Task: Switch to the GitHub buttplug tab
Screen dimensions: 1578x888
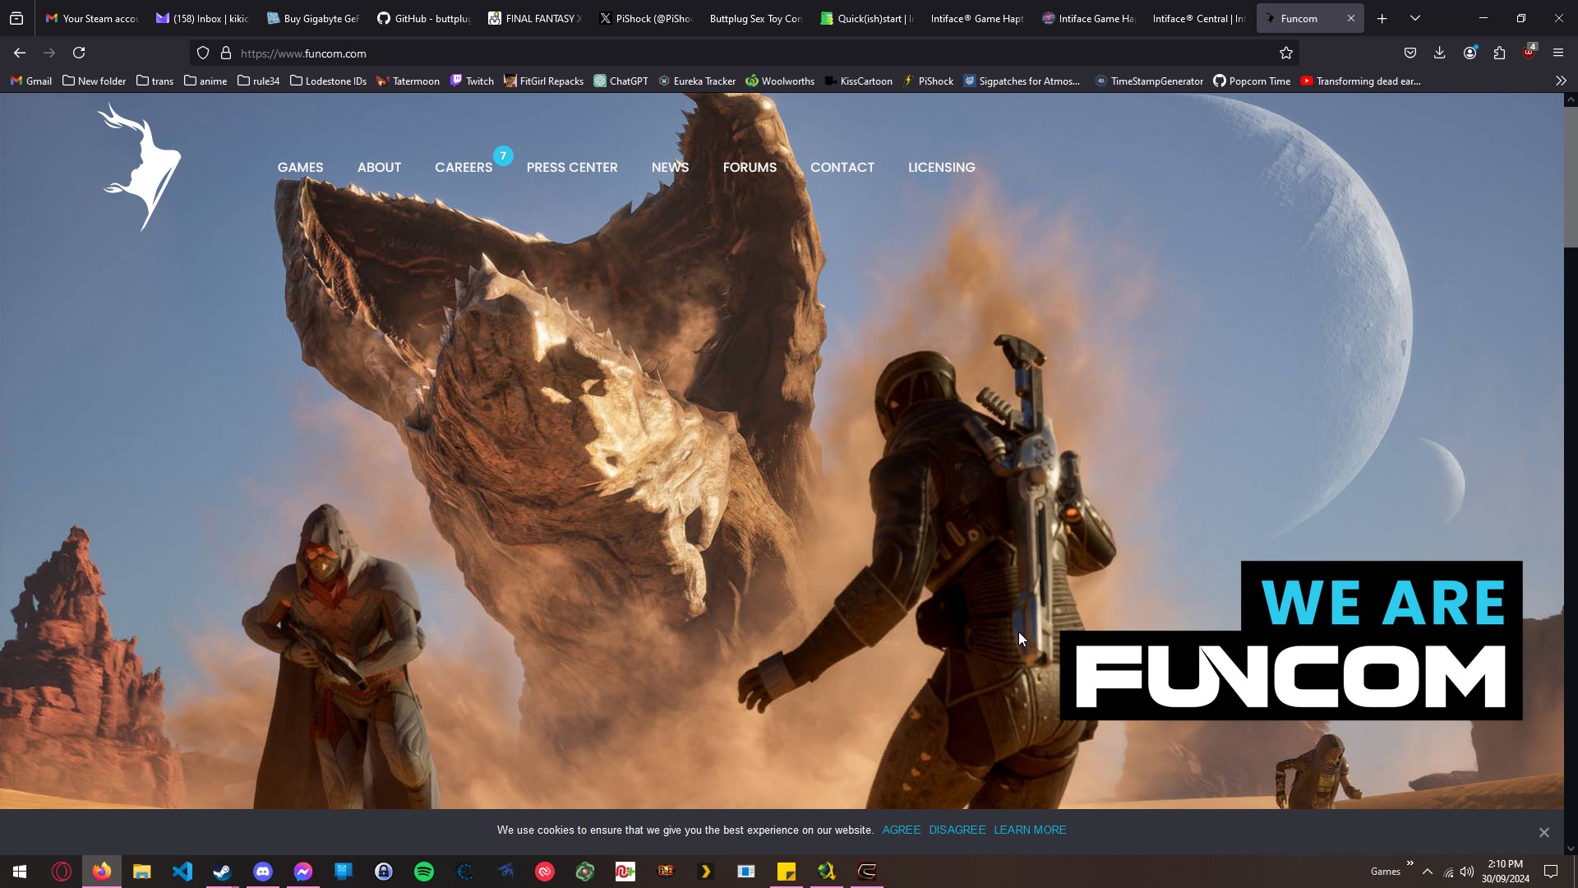Action: (x=424, y=18)
